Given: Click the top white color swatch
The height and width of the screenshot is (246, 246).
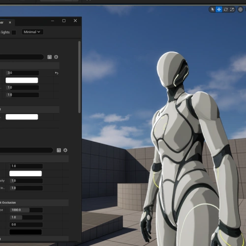Looking at the screenshot, I should [22, 80].
